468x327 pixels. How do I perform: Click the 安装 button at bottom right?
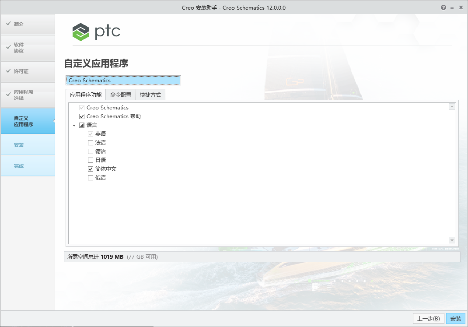click(456, 319)
